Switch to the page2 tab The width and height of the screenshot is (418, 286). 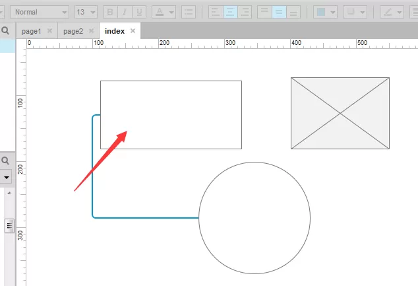[73, 31]
